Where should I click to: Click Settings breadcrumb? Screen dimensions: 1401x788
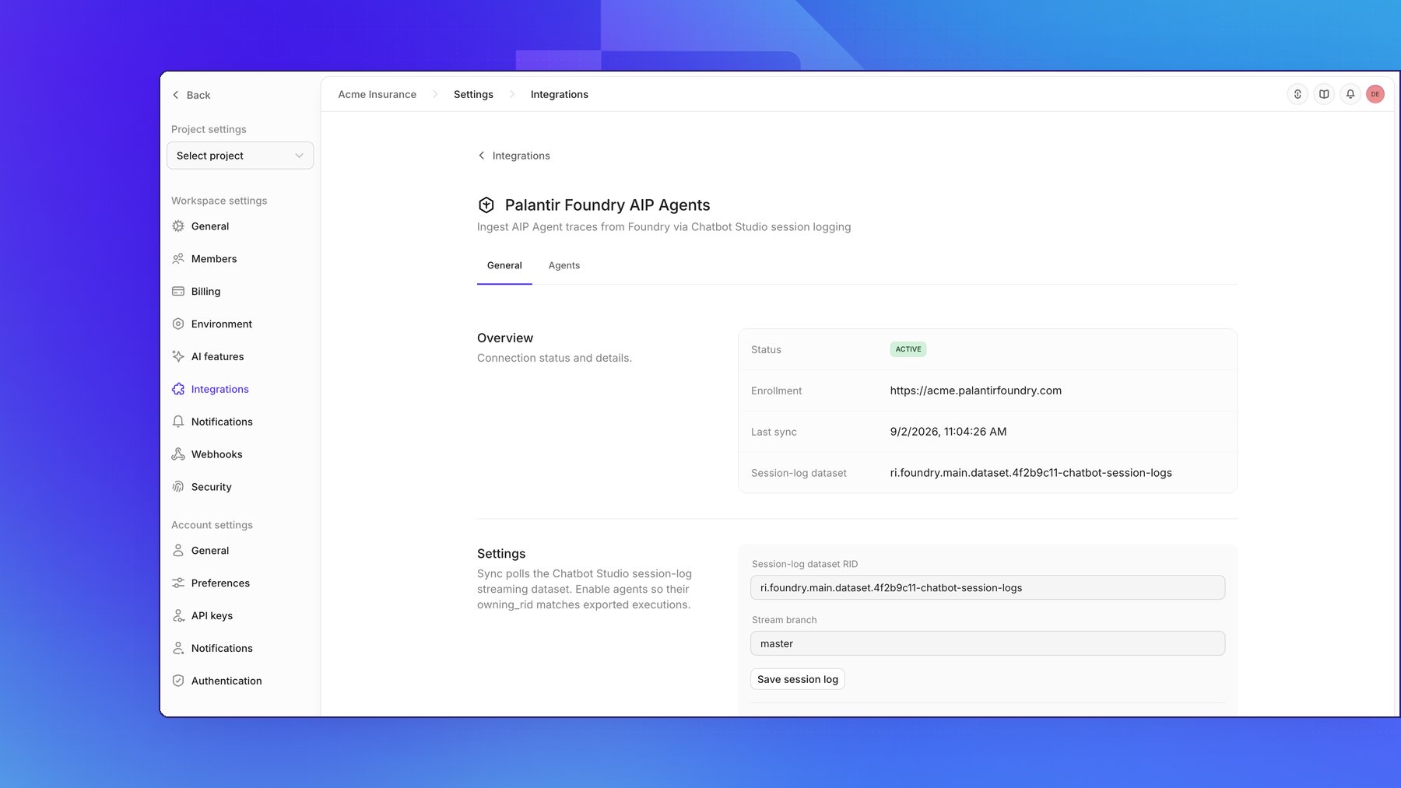pyautogui.click(x=473, y=95)
